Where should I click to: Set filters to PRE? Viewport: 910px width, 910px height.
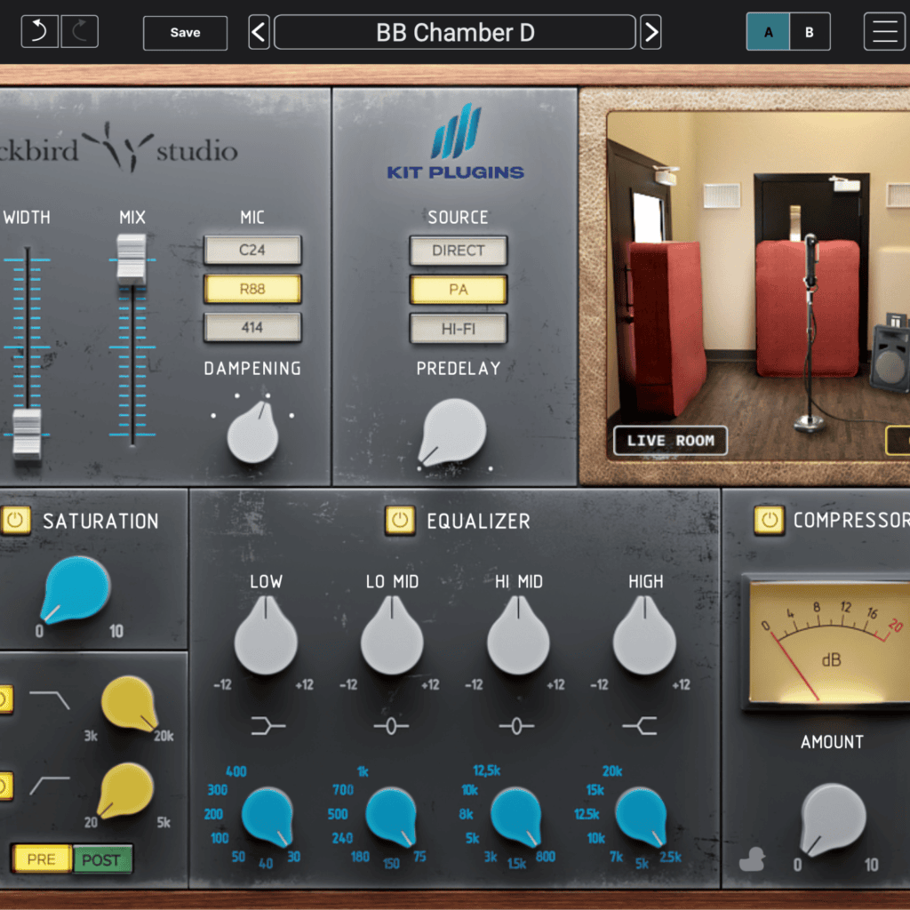(41, 859)
